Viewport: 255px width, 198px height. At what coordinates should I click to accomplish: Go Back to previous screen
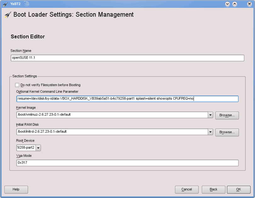213,190
